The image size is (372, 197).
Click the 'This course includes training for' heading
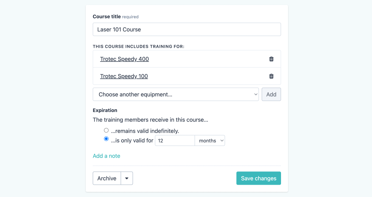tap(138, 46)
